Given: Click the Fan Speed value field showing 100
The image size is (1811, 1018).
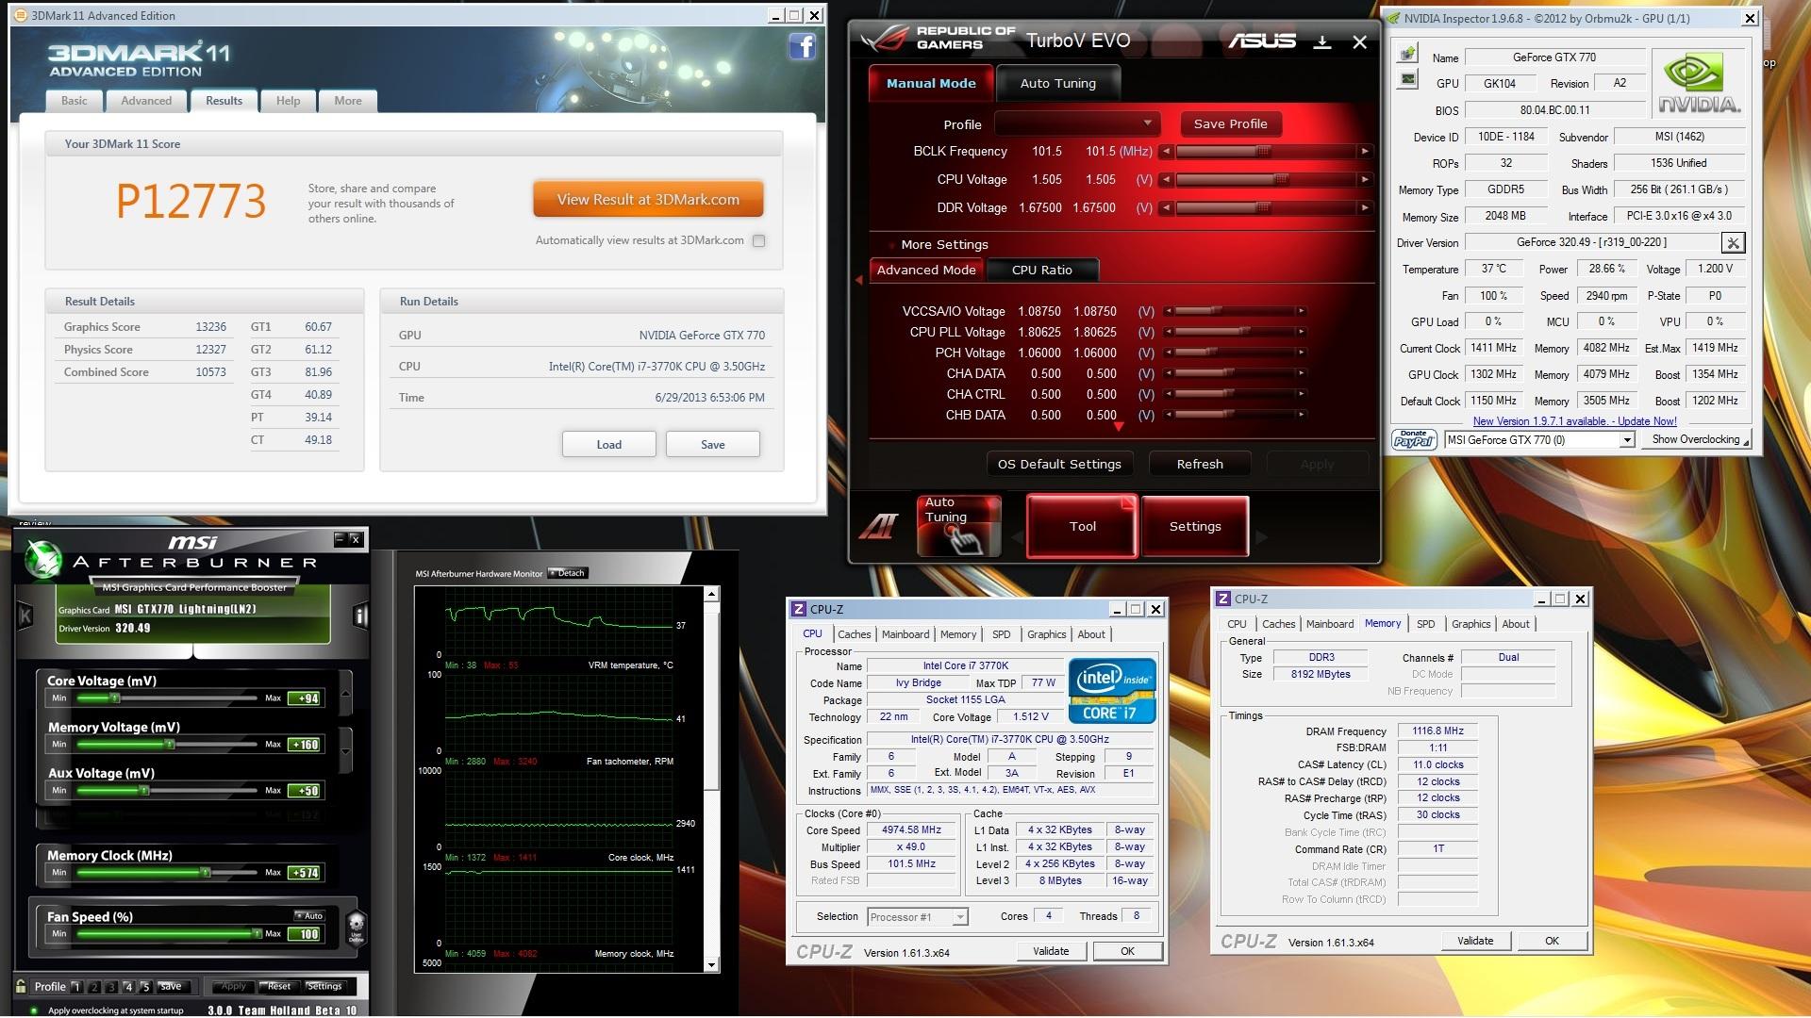Looking at the screenshot, I should pos(304,934).
